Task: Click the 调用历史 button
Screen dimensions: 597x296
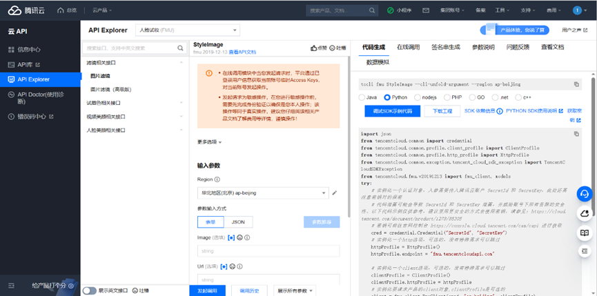Action: pos(249,290)
